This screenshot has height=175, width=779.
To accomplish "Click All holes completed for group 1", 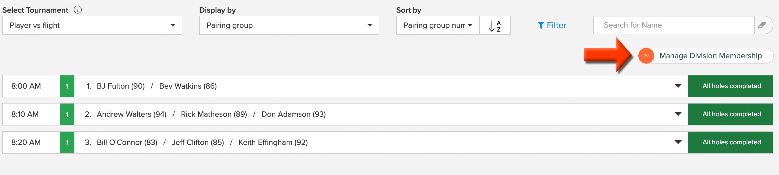I will click(730, 86).
